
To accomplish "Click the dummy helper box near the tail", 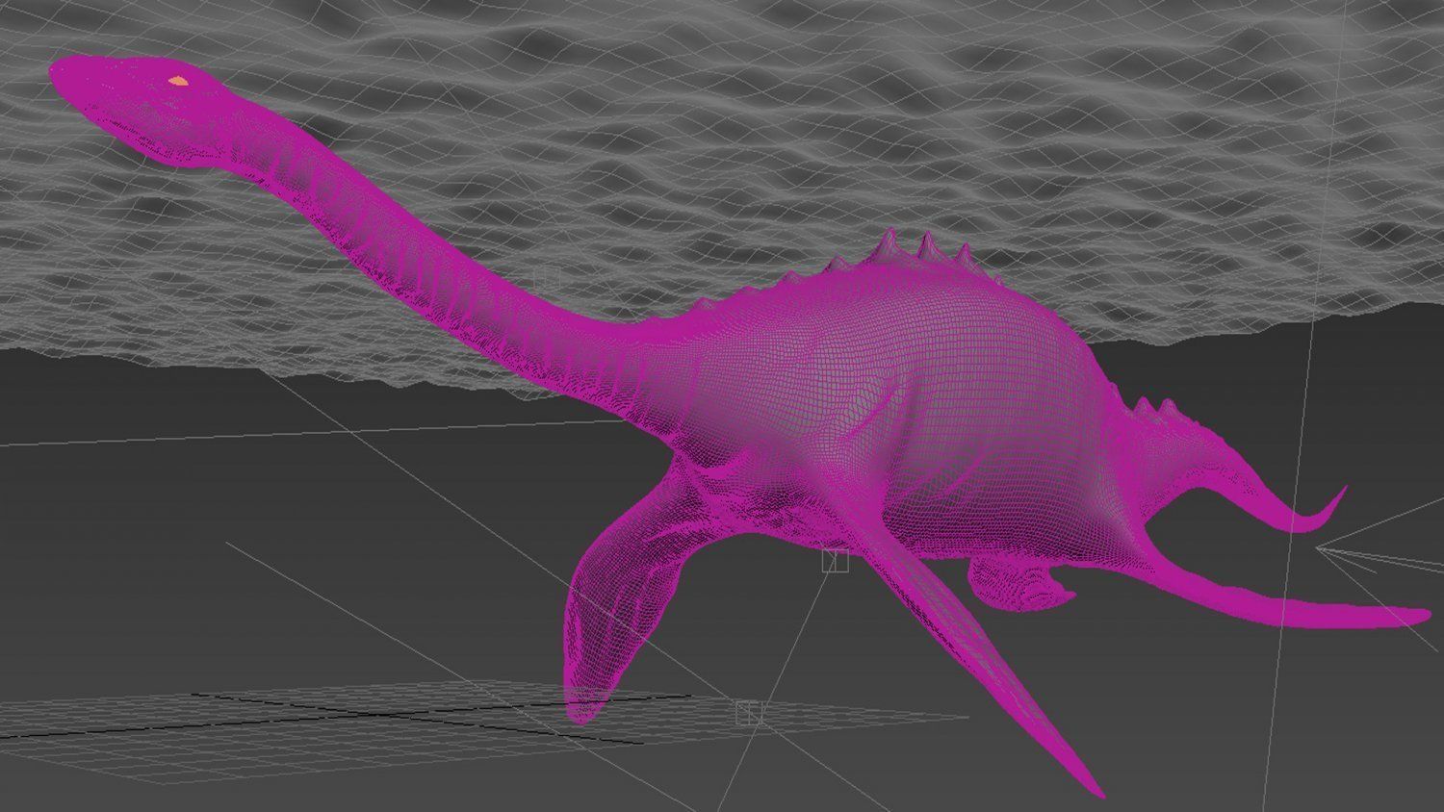I will (750, 712).
